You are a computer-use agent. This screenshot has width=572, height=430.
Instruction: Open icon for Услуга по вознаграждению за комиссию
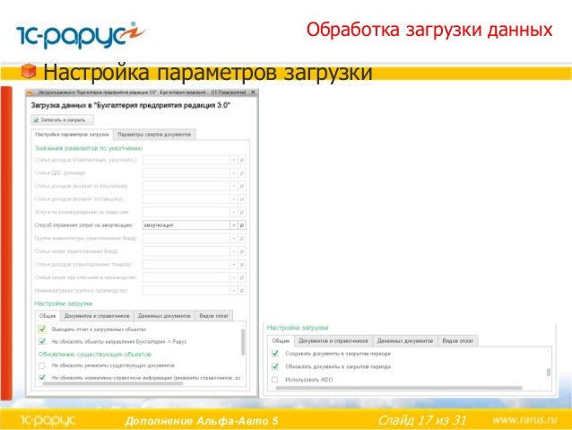[x=242, y=212]
